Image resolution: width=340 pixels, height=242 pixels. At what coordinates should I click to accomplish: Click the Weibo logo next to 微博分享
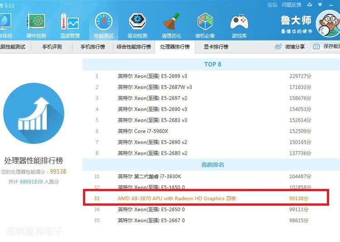point(278,46)
